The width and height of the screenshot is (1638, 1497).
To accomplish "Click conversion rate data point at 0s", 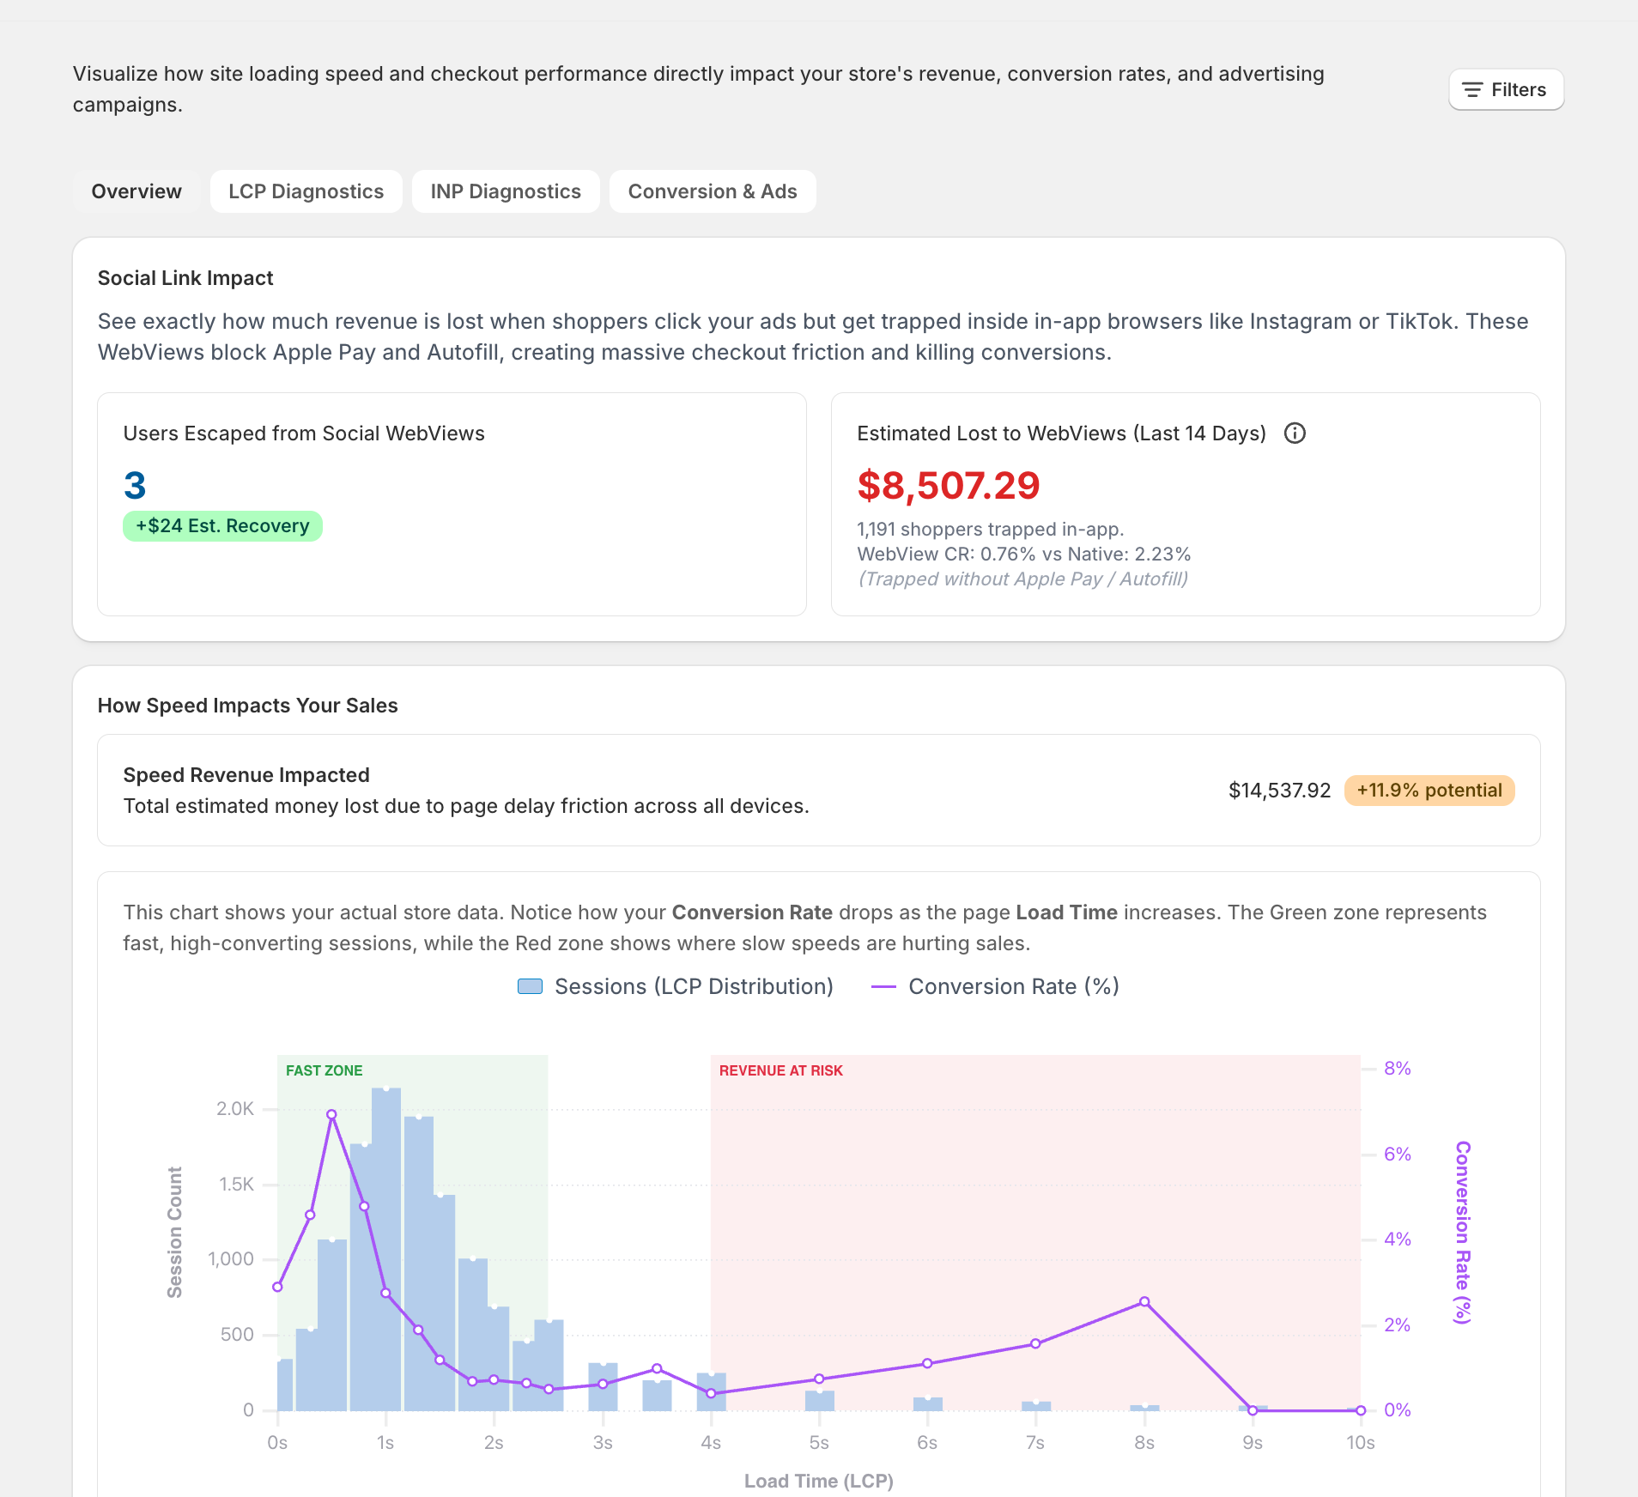I will tap(277, 1287).
